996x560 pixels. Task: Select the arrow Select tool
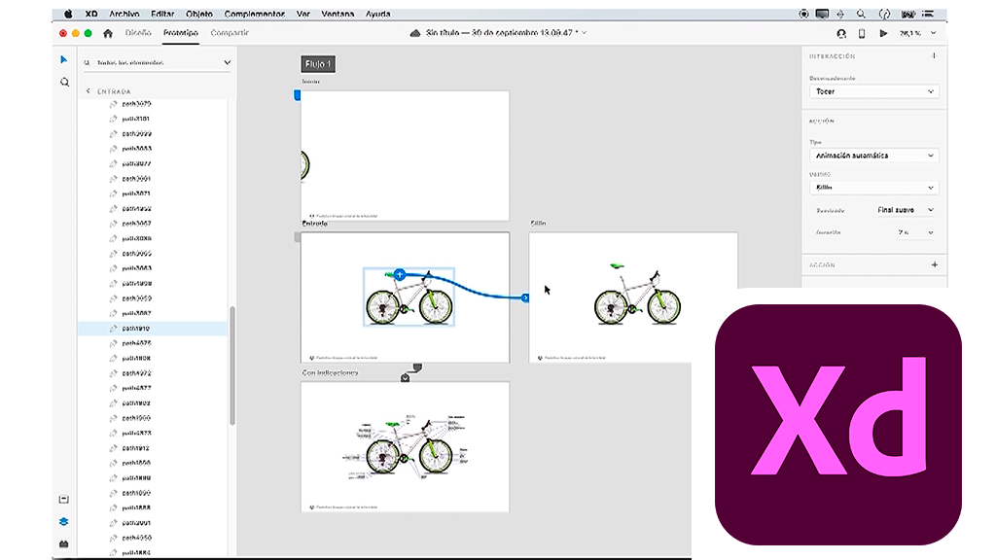pos(64,60)
